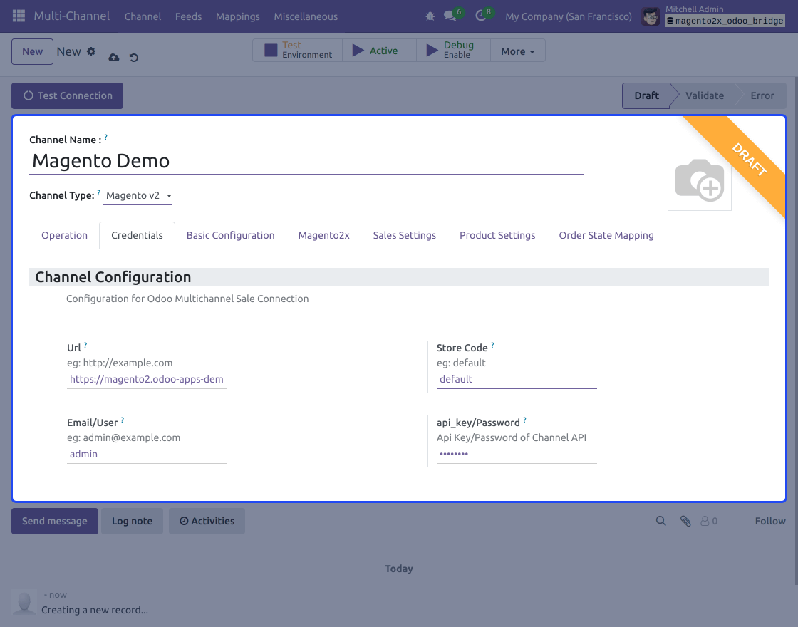Switch to Basic Configuration tab
This screenshot has height=627, width=798.
tap(231, 235)
